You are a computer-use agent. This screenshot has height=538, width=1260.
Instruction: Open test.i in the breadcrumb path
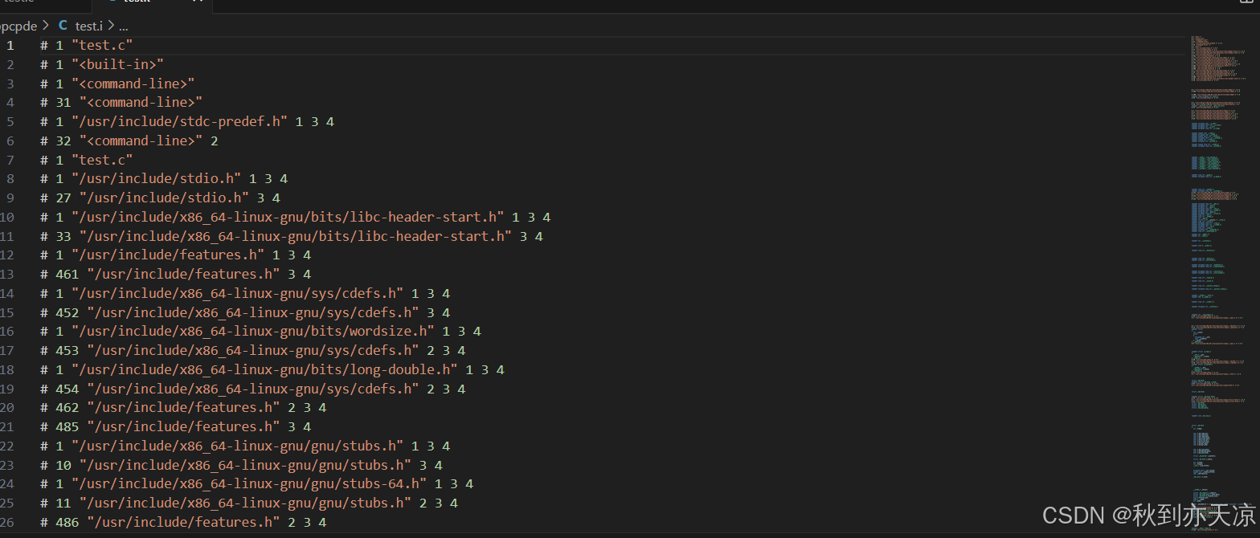coord(88,26)
